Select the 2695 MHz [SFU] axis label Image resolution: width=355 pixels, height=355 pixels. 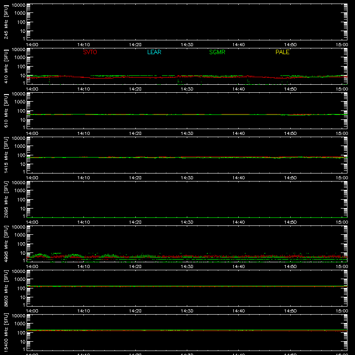click(x=6, y=200)
